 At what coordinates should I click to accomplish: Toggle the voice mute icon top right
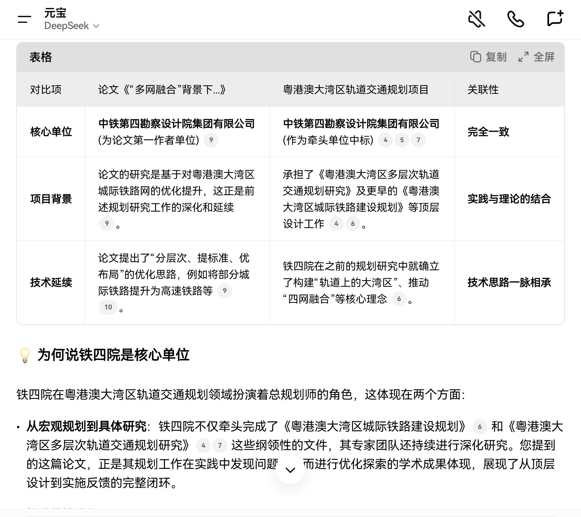tap(478, 19)
